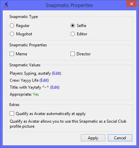Click the Players: Syping, austafy text

[x=30, y=73]
